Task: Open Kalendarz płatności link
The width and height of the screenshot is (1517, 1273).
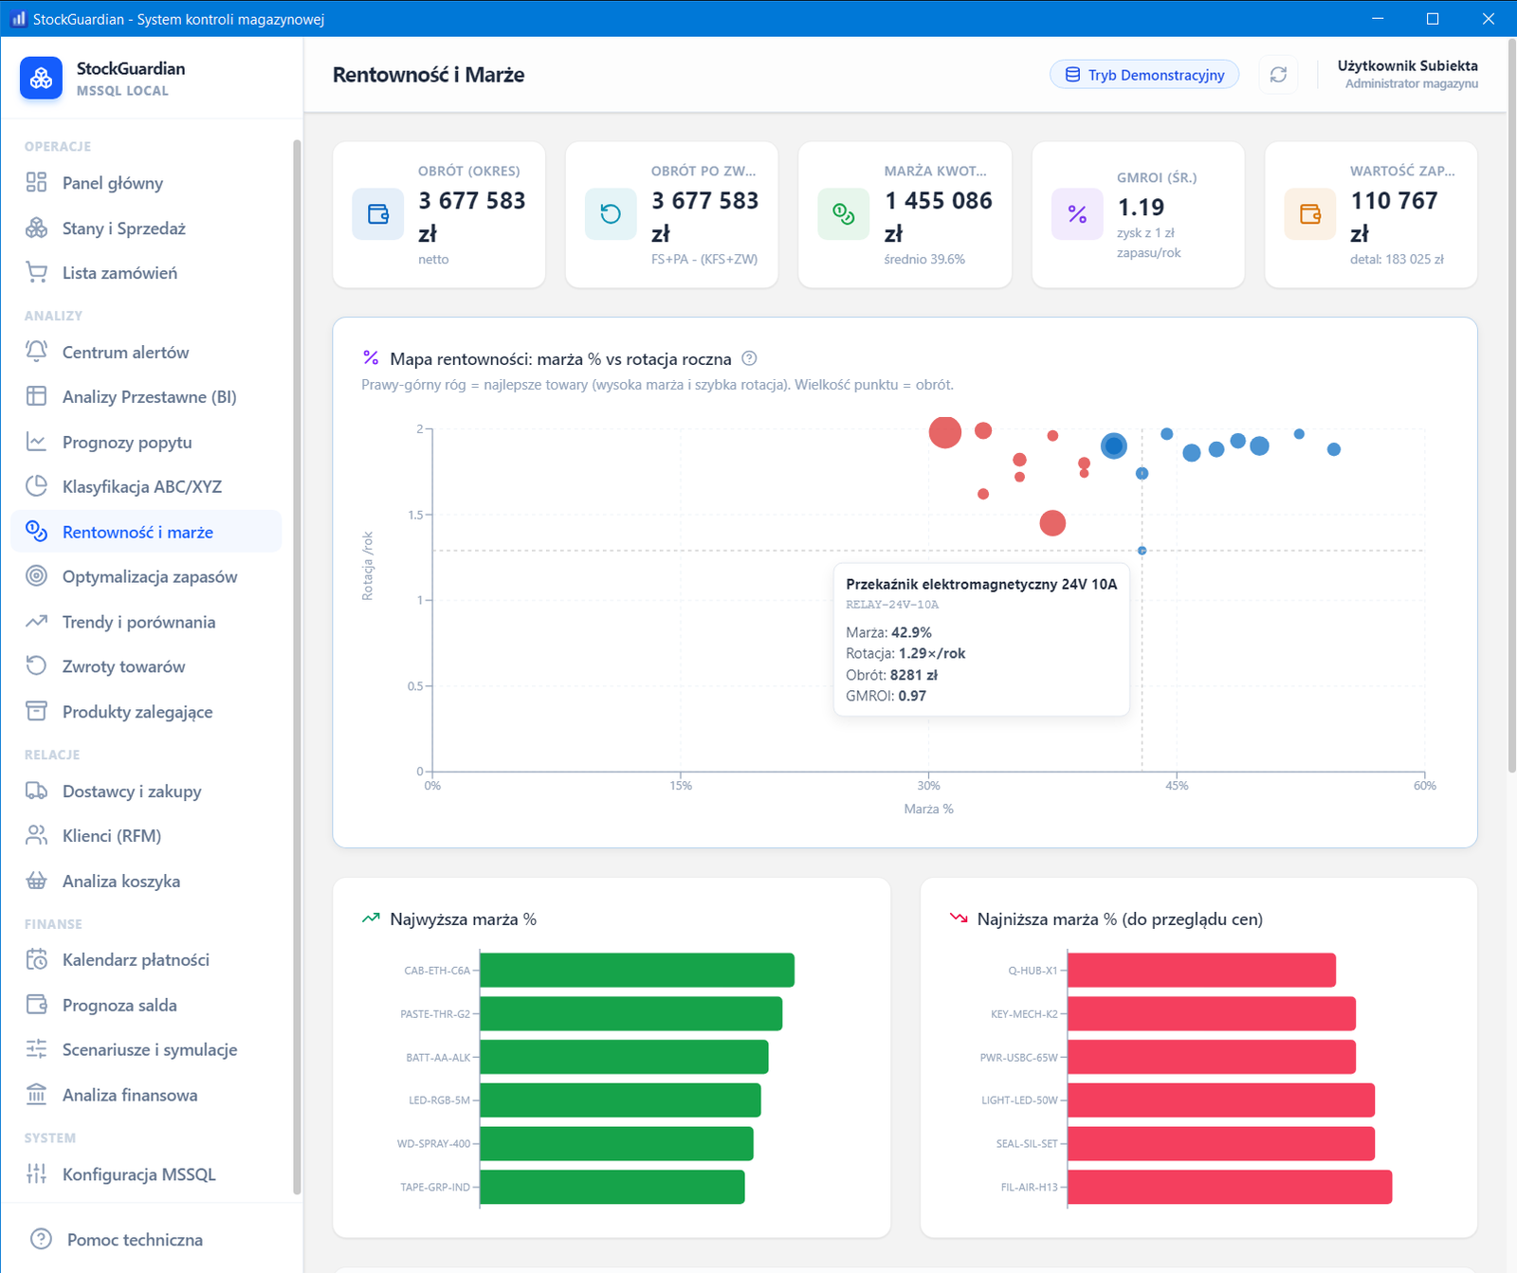Action: click(x=146, y=960)
